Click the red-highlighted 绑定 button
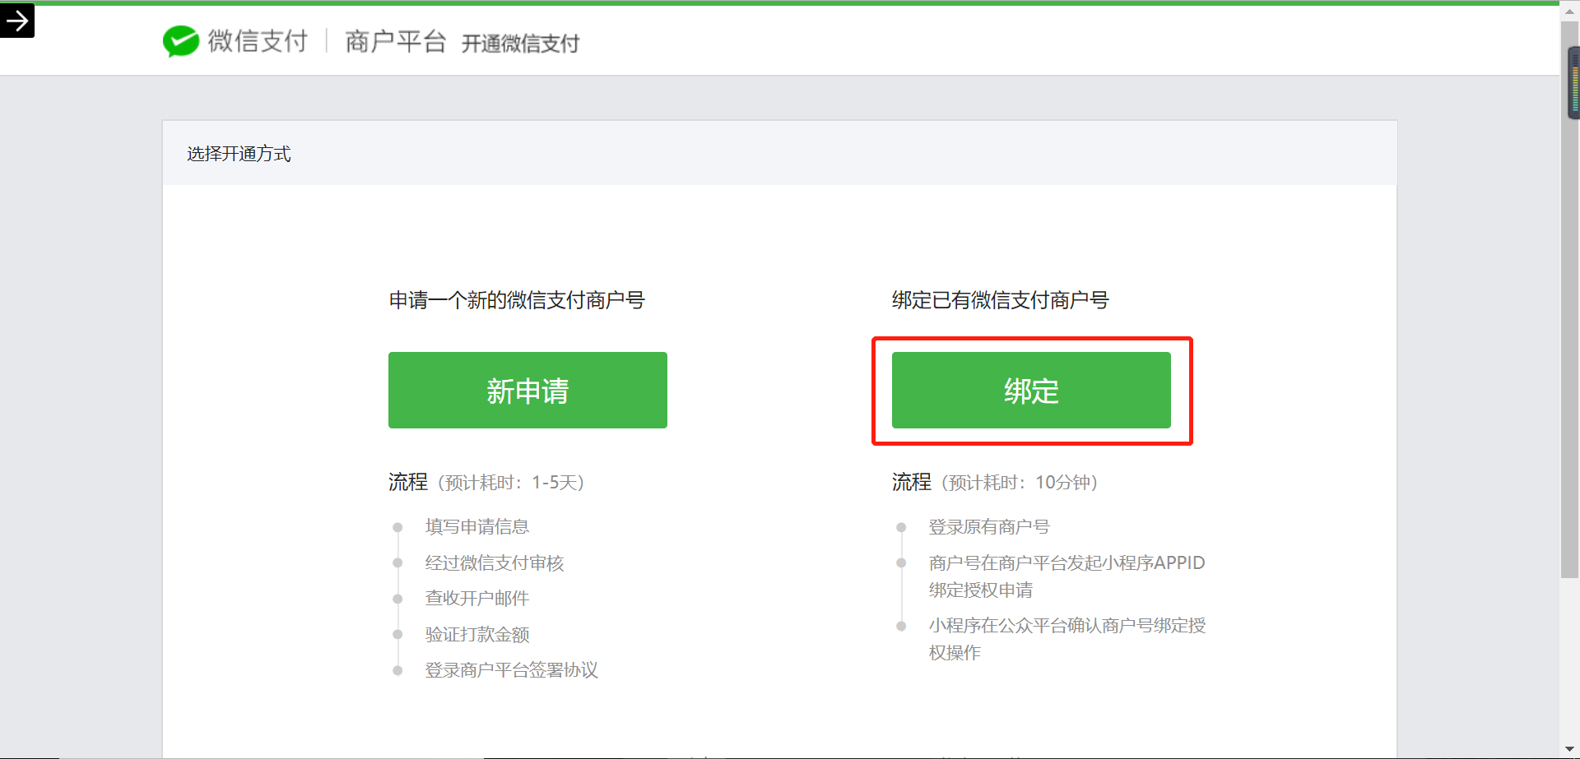Viewport: 1580px width, 759px height. 1031,390
